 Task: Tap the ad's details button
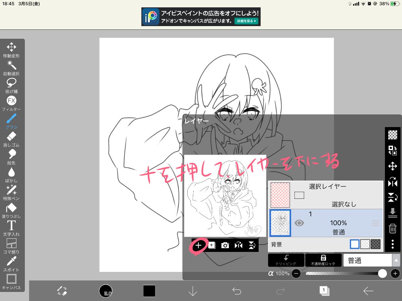[246, 21]
